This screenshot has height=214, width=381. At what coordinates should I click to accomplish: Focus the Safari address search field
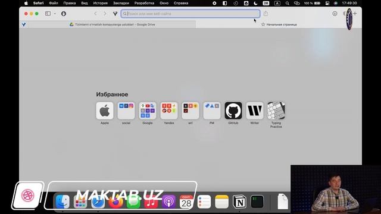click(x=190, y=14)
